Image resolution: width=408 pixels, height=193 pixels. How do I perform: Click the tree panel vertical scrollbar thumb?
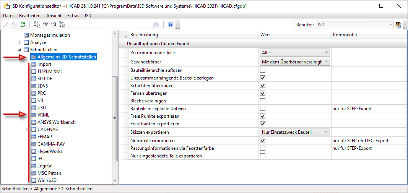coord(114,118)
